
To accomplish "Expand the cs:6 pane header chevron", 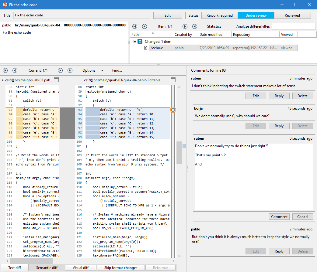I will (x=3, y=80).
